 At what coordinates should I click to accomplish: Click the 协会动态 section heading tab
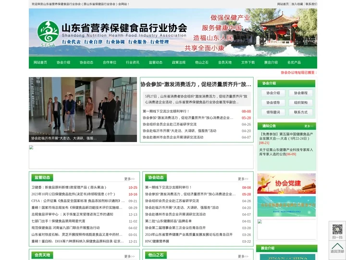pos(156,178)
